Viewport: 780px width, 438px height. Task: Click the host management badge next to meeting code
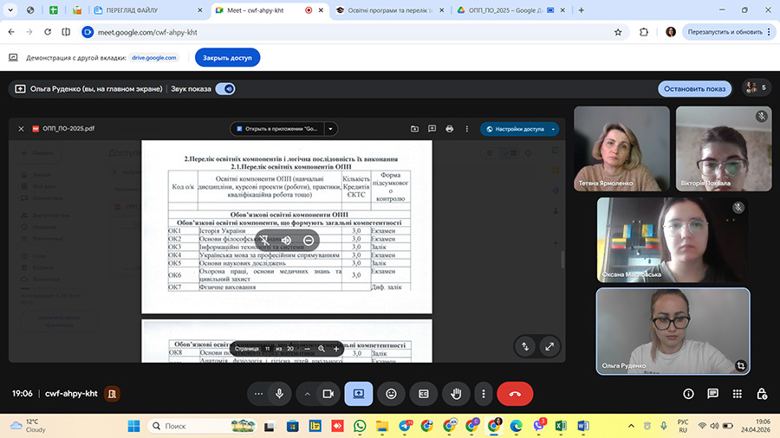coord(112,394)
